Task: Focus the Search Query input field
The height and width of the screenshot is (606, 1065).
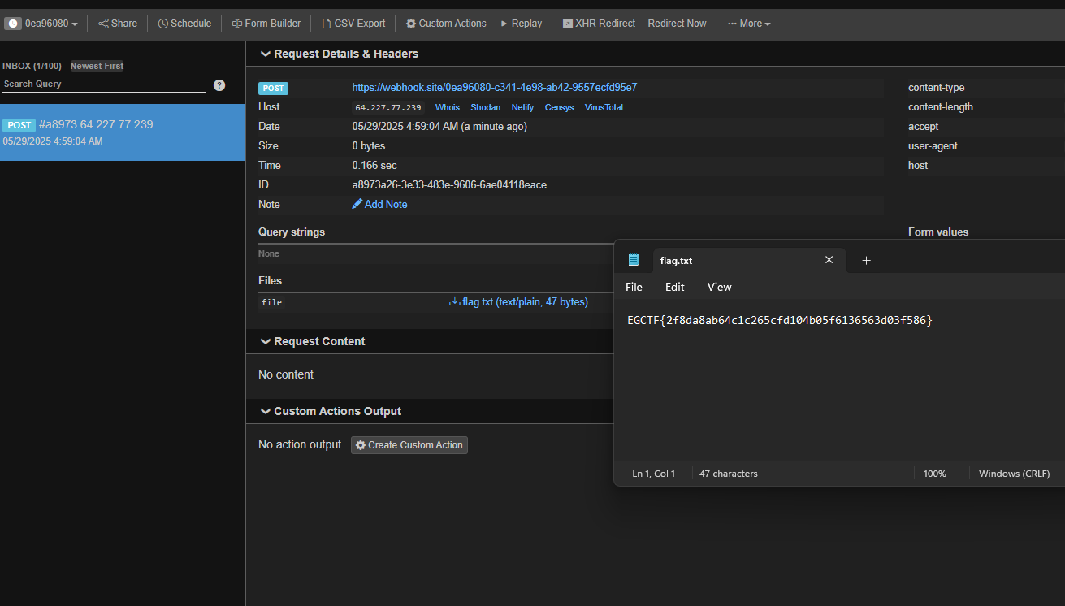Action: (104, 84)
